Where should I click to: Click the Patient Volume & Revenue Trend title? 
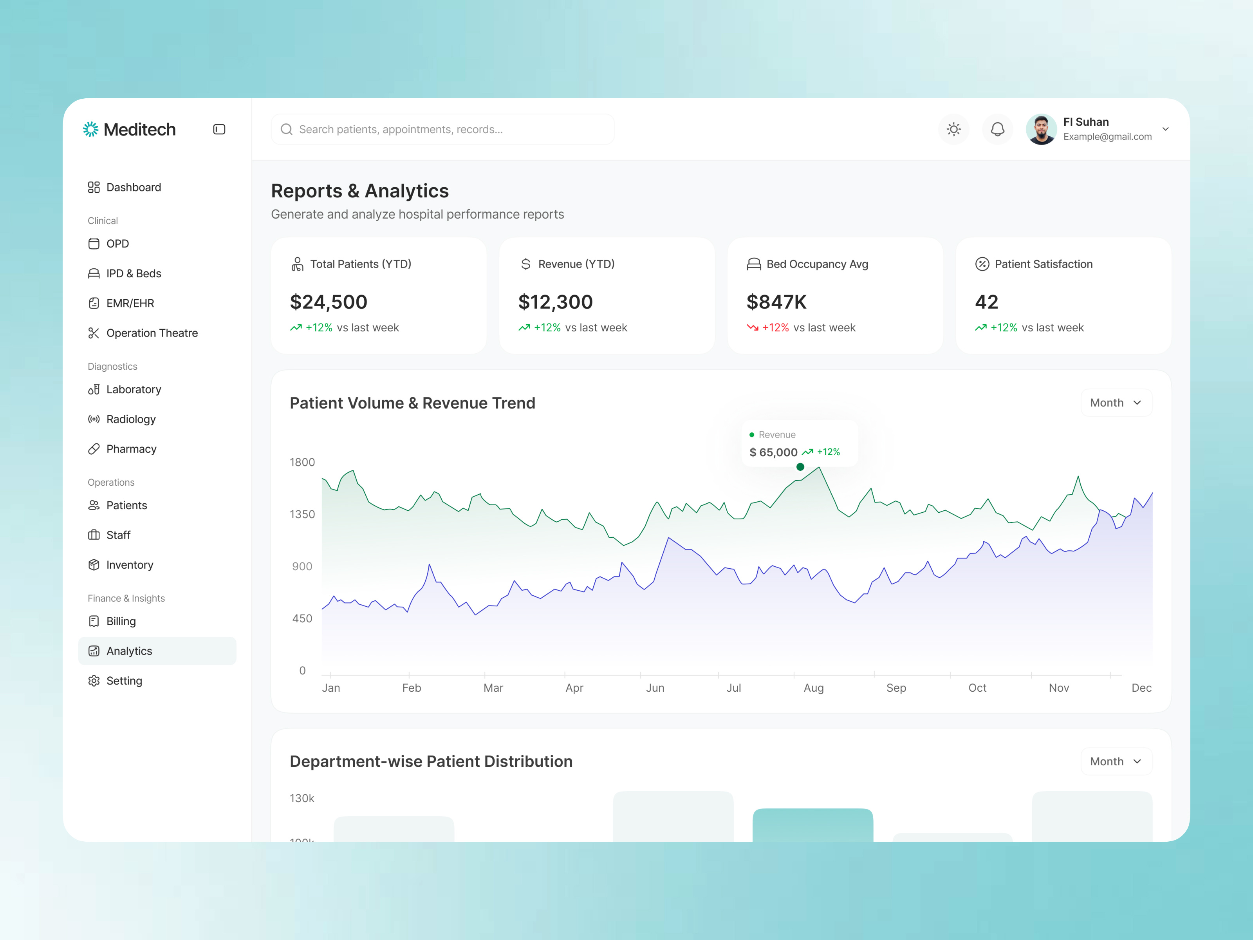(412, 403)
